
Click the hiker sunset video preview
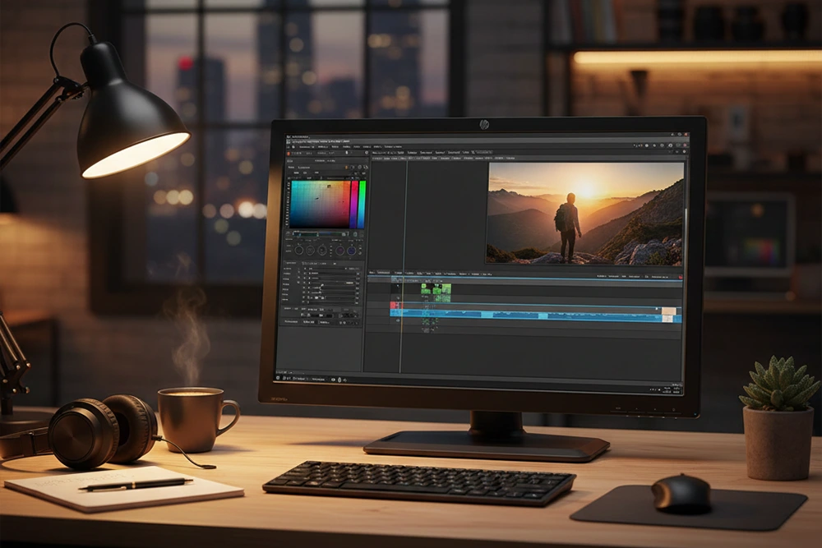[x=586, y=213]
